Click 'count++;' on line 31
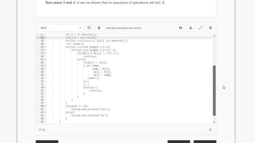 pos(94,78)
